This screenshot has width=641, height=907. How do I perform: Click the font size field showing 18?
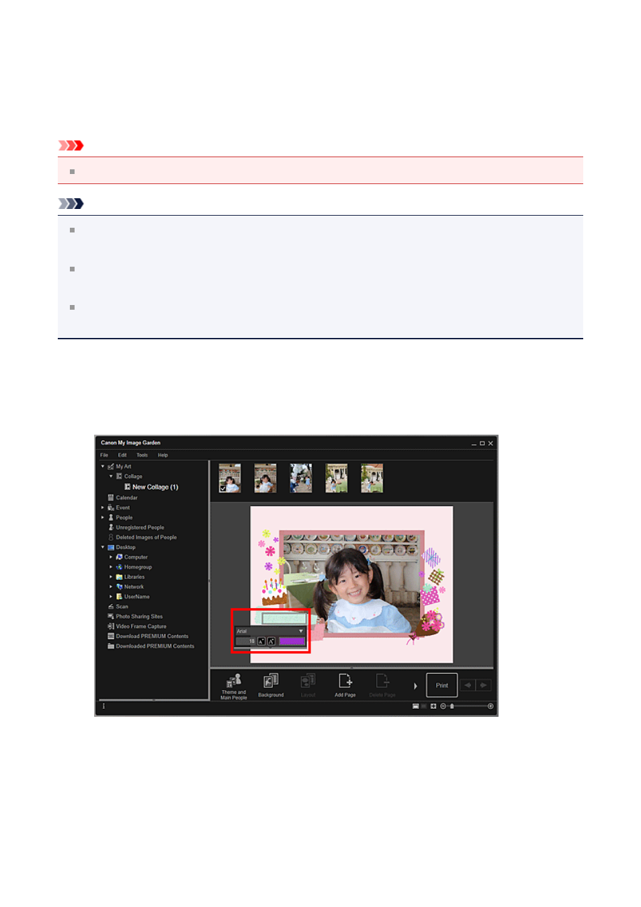pos(246,642)
